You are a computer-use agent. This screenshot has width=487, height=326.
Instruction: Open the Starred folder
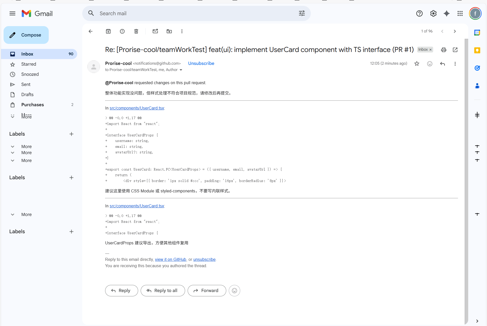pos(29,64)
